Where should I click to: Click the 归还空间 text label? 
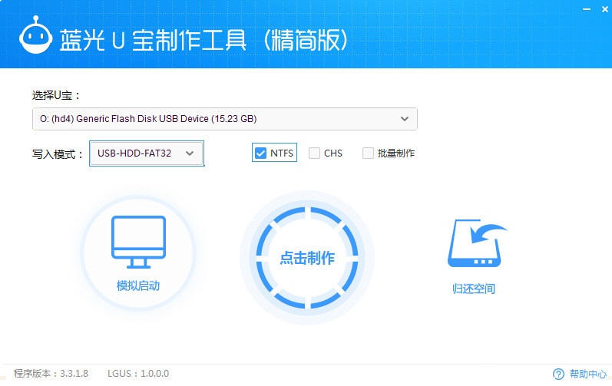point(474,289)
